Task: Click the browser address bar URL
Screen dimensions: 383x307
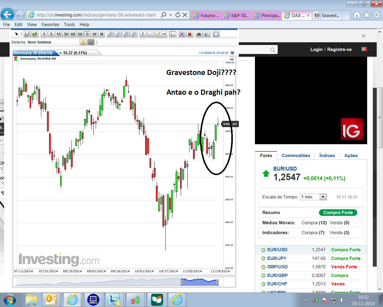Action: coord(96,15)
